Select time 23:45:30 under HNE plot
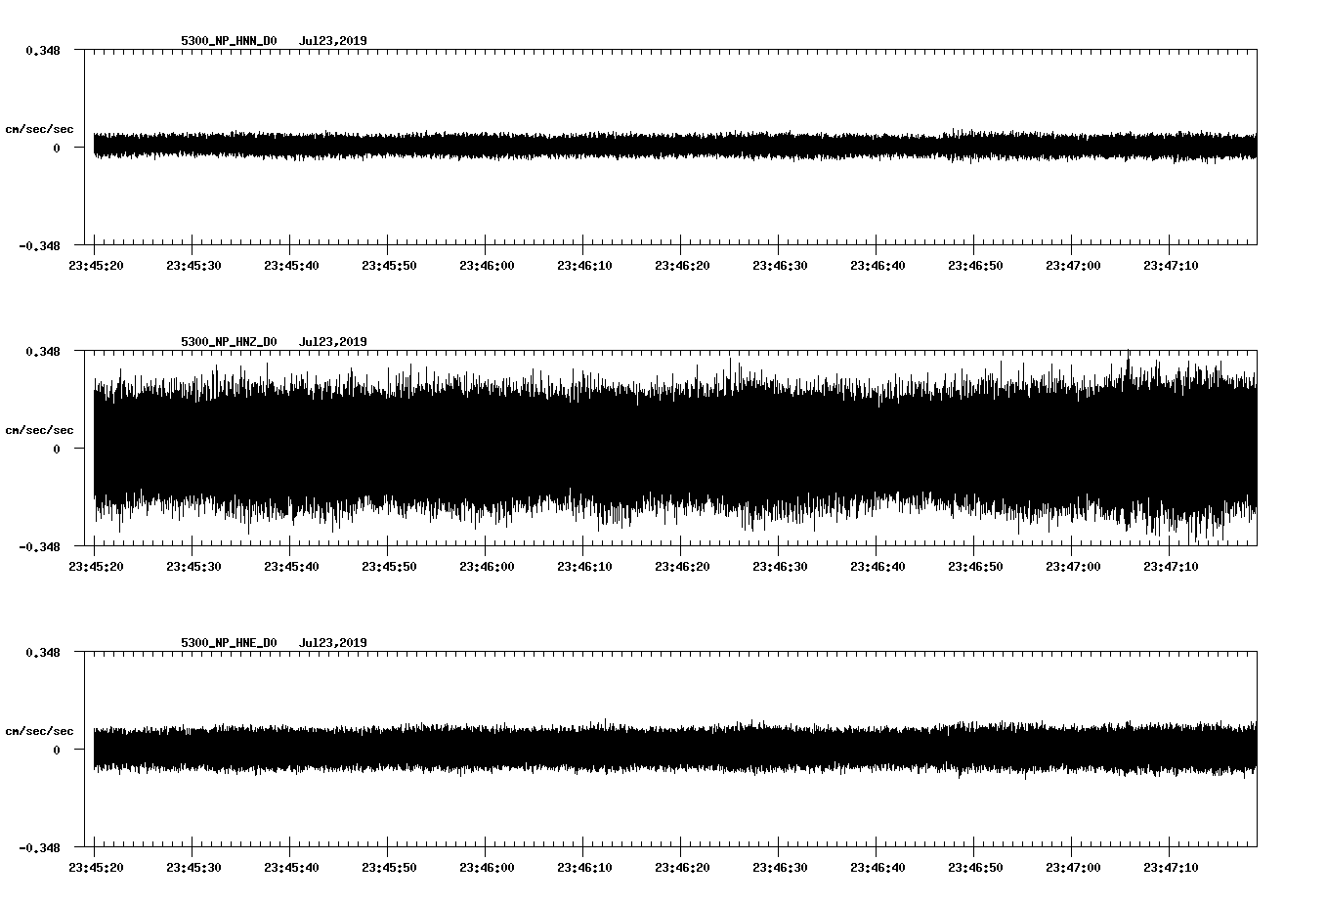 tap(193, 868)
